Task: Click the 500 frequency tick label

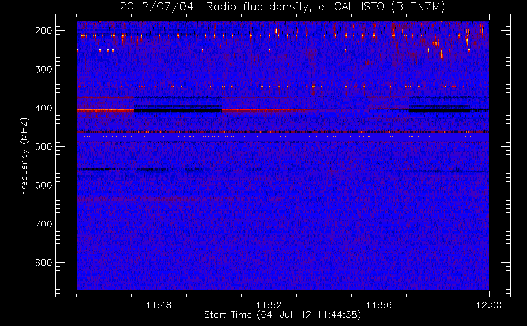Action: pos(43,147)
